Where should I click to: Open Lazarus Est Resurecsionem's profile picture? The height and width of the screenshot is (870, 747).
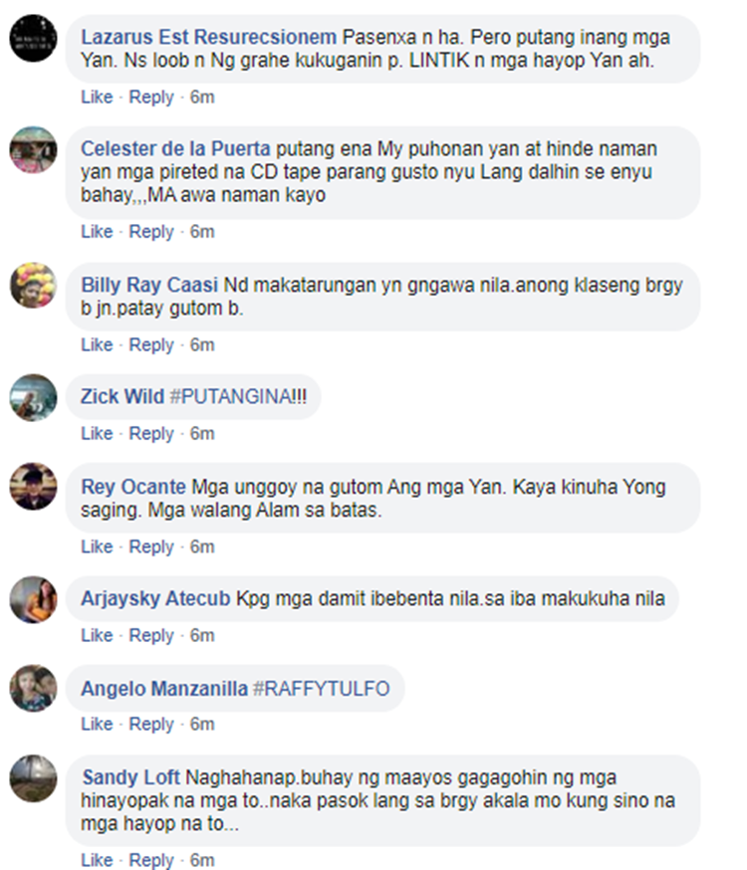click(x=33, y=38)
